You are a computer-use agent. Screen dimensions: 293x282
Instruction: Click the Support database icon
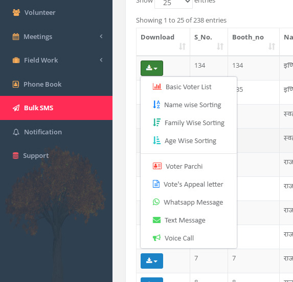coord(16,156)
